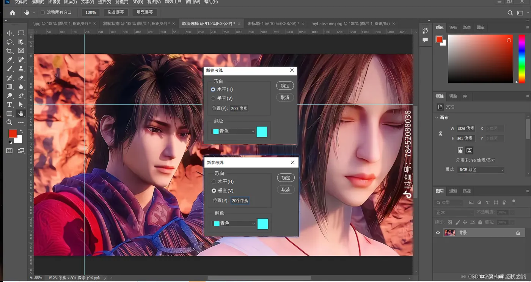Image resolution: width=531 pixels, height=282 pixels.
Task: Click the 适合屏幕 button
Action: (116, 12)
